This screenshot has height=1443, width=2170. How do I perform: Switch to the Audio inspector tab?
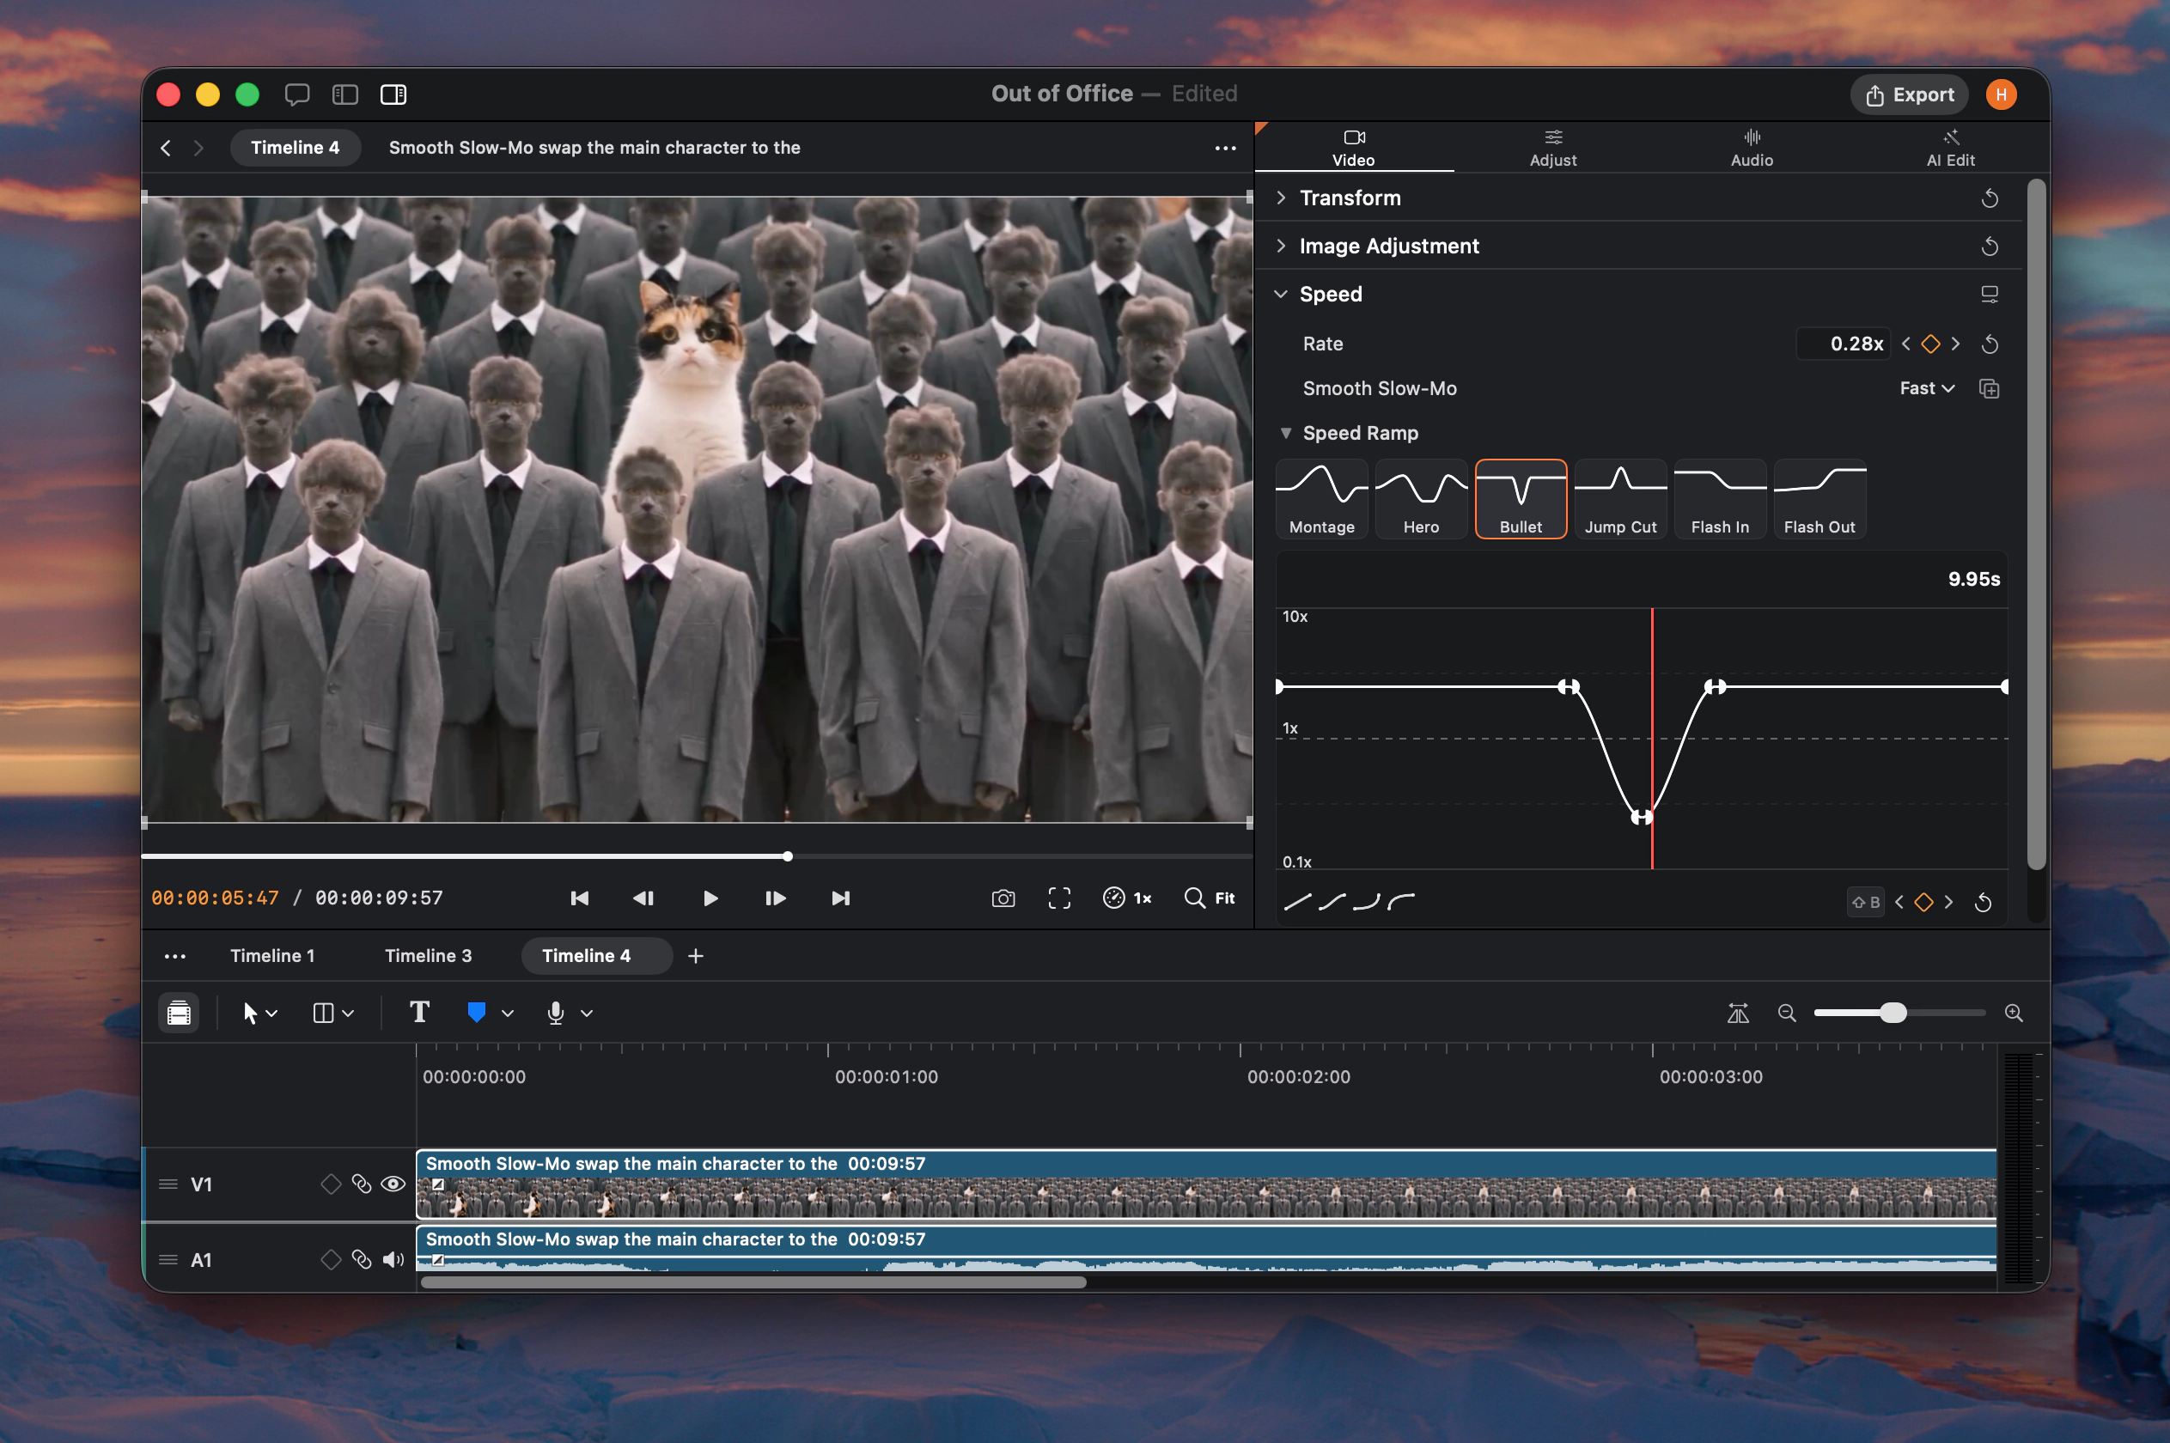1752,147
